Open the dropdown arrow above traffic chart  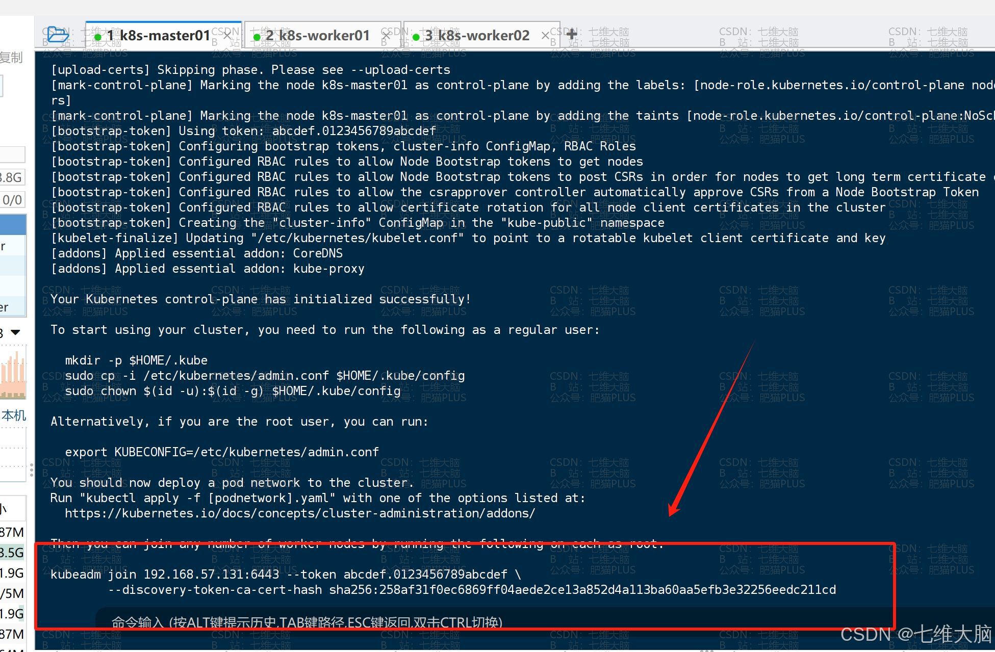pyautogui.click(x=15, y=332)
